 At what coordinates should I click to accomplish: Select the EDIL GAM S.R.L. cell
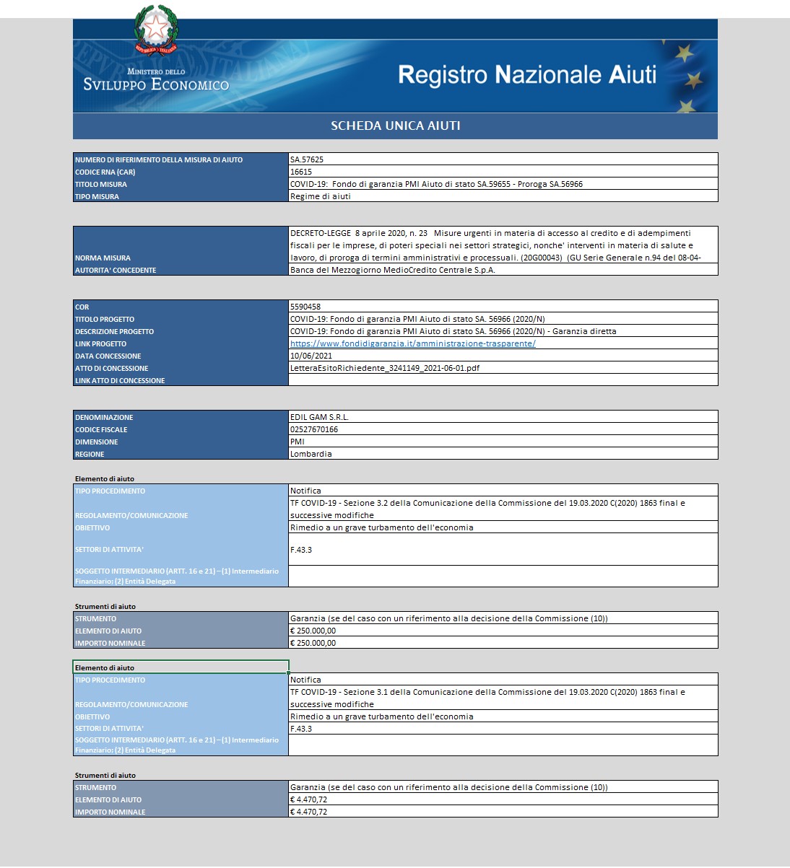[503, 417]
